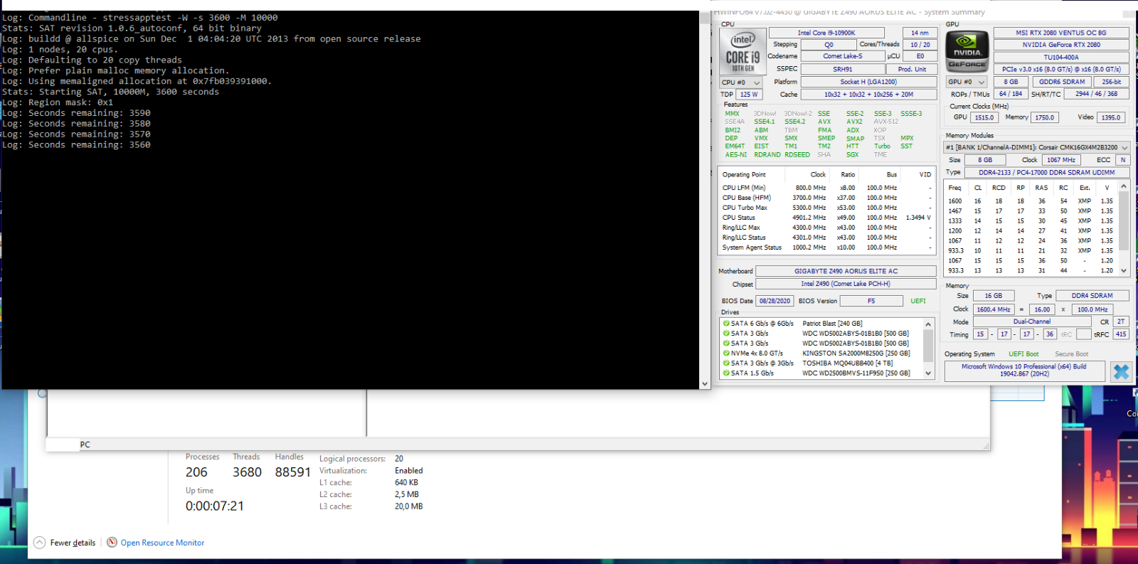Click the AVX2 feature label

[854, 122]
